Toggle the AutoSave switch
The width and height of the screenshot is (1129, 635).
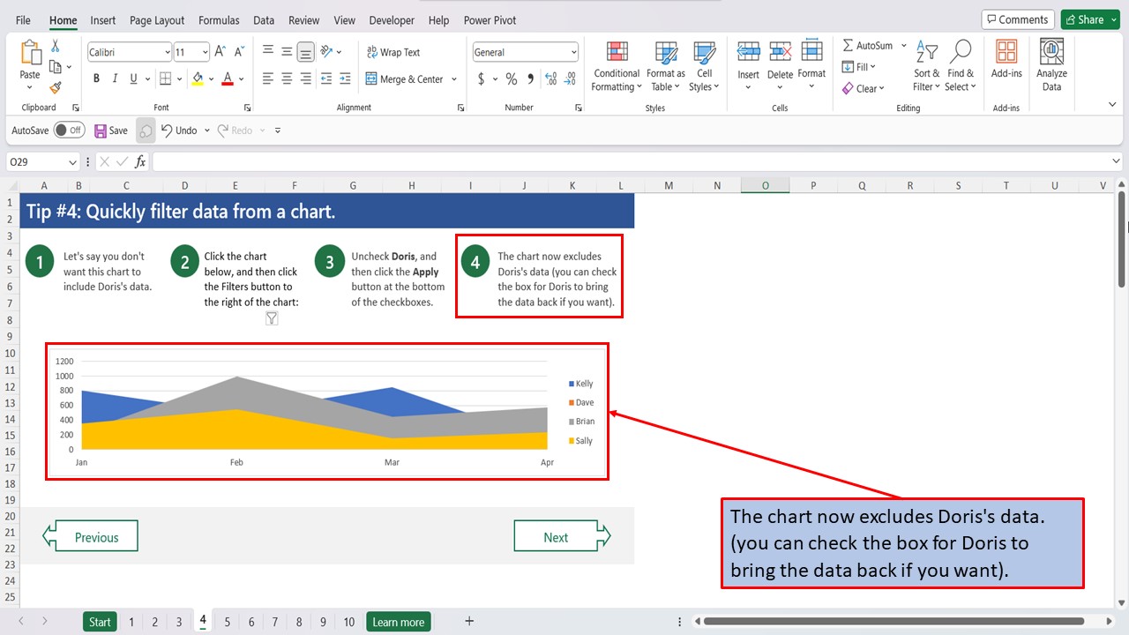(69, 130)
